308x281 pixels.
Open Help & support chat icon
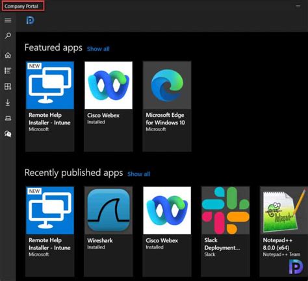(8, 134)
